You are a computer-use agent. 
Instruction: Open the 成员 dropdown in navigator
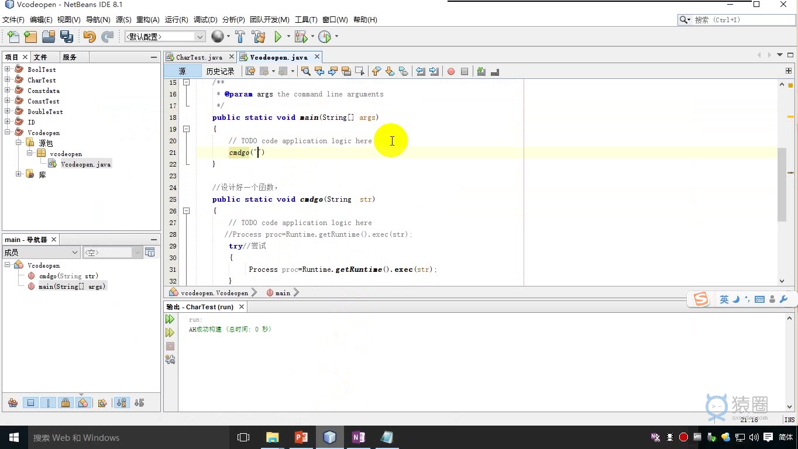coord(41,253)
